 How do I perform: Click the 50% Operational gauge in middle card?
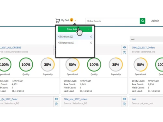[x=72, y=64]
